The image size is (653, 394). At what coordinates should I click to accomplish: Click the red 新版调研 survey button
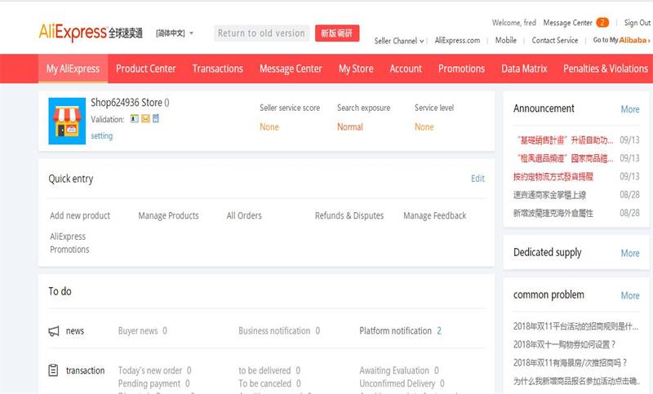[337, 33]
